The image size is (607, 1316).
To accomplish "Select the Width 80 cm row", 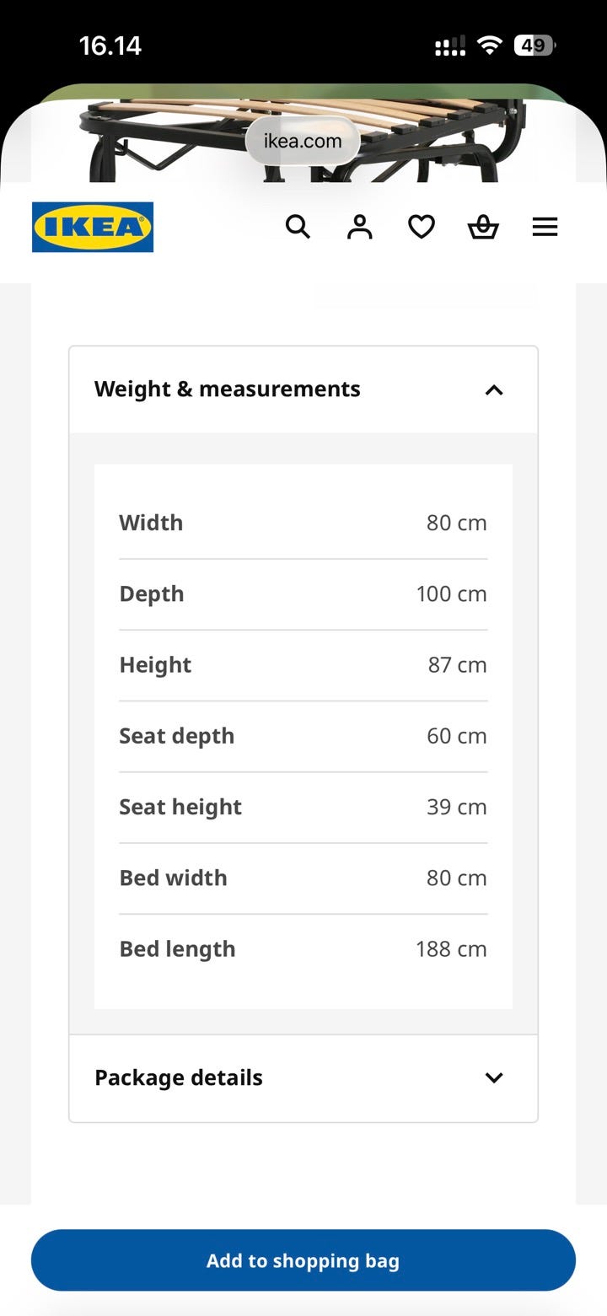I will click(303, 523).
